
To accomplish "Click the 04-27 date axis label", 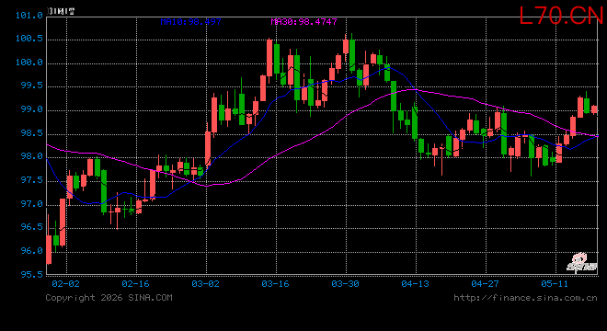I will pos(485,284).
